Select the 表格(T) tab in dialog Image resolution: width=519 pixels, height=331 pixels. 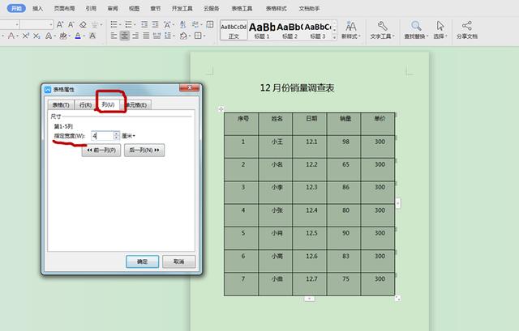pyautogui.click(x=61, y=104)
